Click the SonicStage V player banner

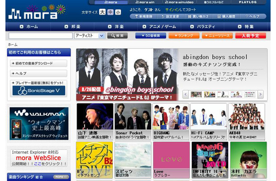(39, 90)
